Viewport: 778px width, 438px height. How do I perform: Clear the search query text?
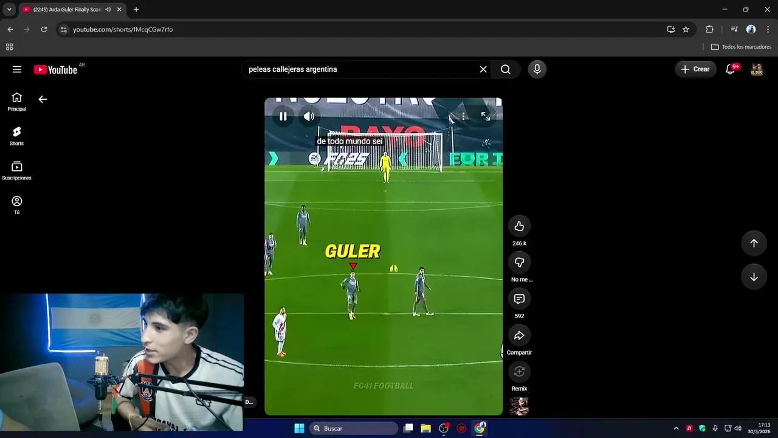[x=483, y=69]
